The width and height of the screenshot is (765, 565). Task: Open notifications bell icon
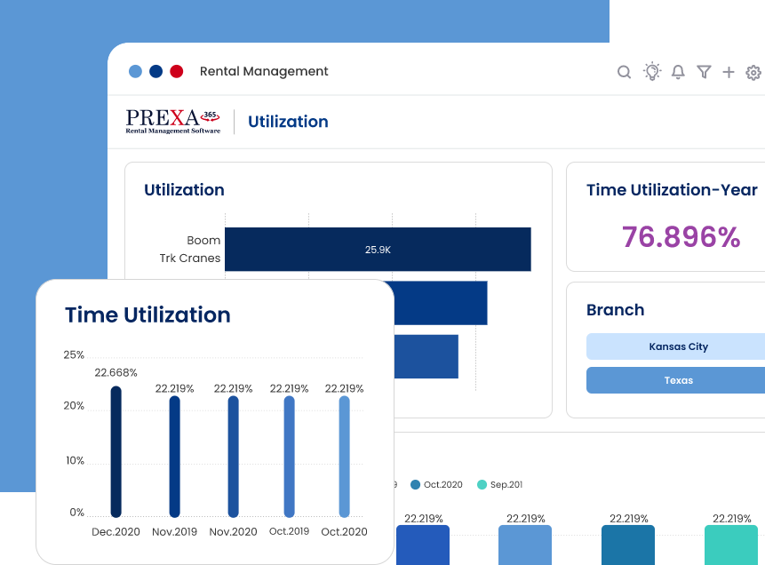(x=678, y=72)
